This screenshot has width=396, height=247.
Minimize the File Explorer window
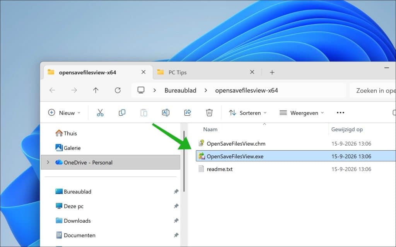386,68
